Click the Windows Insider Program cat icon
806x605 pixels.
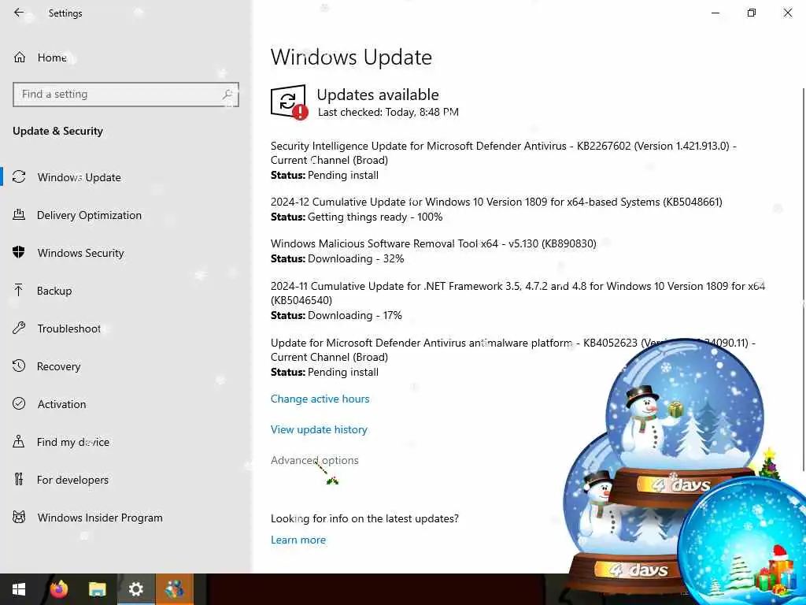click(x=19, y=517)
